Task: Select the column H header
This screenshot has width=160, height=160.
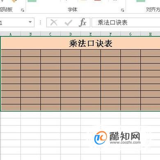Action: (150, 34)
